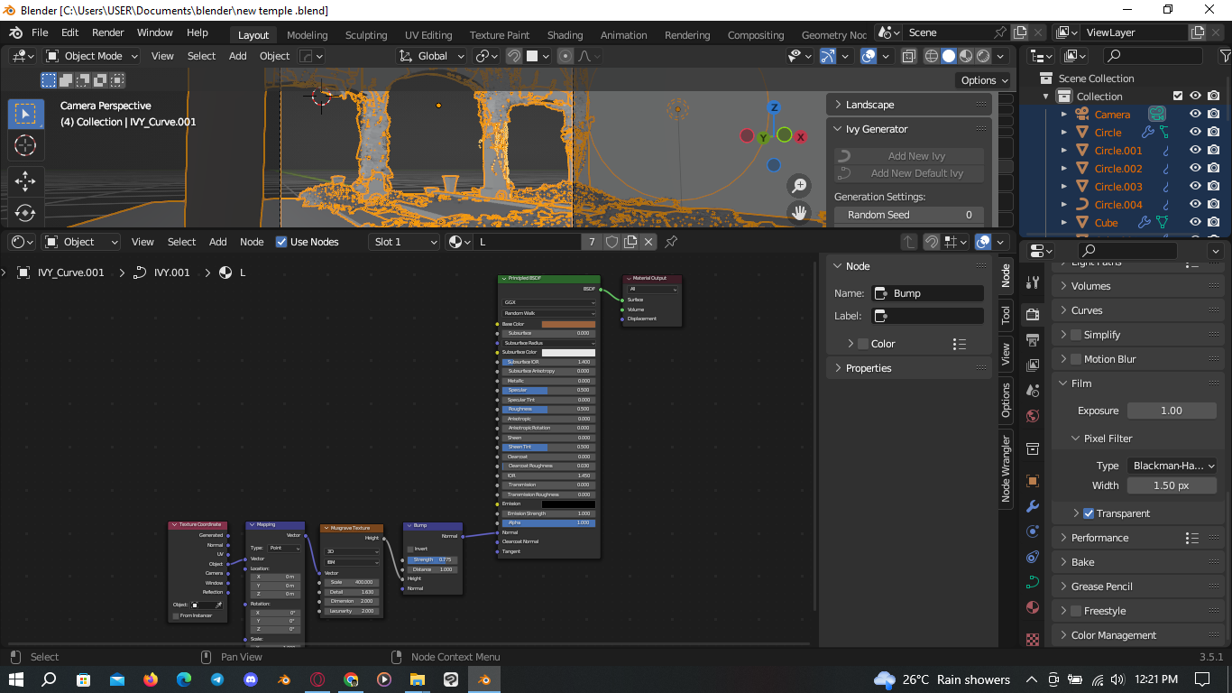Open Pixel Filter Type Blackman-Harris dropdown
Image resolution: width=1232 pixels, height=693 pixels.
click(1172, 466)
